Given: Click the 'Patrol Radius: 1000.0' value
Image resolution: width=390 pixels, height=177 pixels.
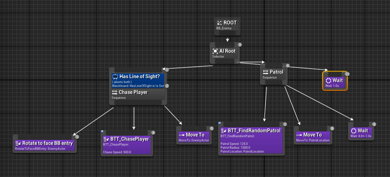Looking at the screenshot, I should [235, 148].
